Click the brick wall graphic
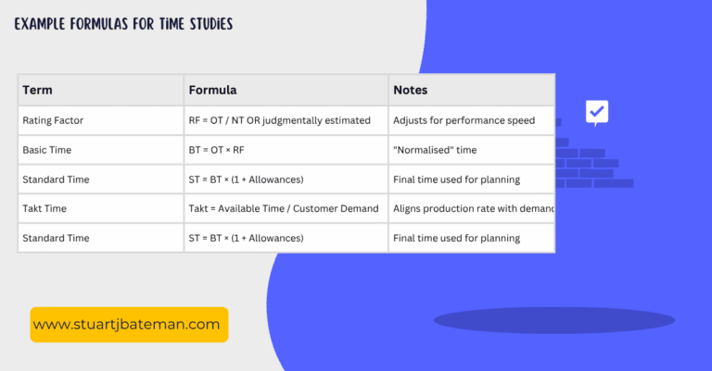The width and height of the screenshot is (712, 371). [593, 162]
